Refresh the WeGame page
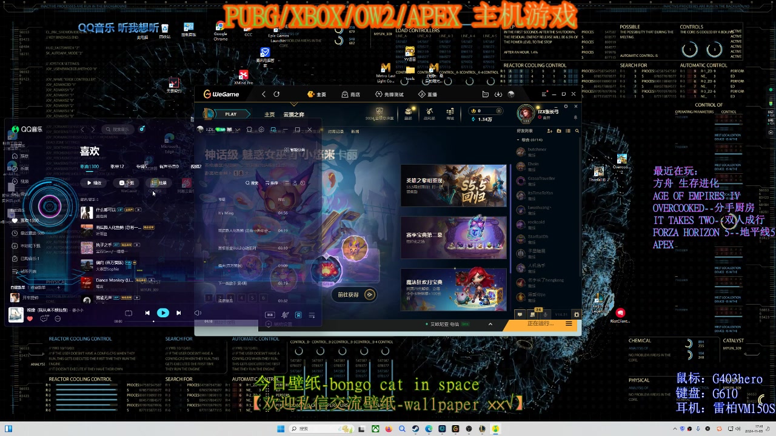This screenshot has width=776, height=436. [x=276, y=94]
